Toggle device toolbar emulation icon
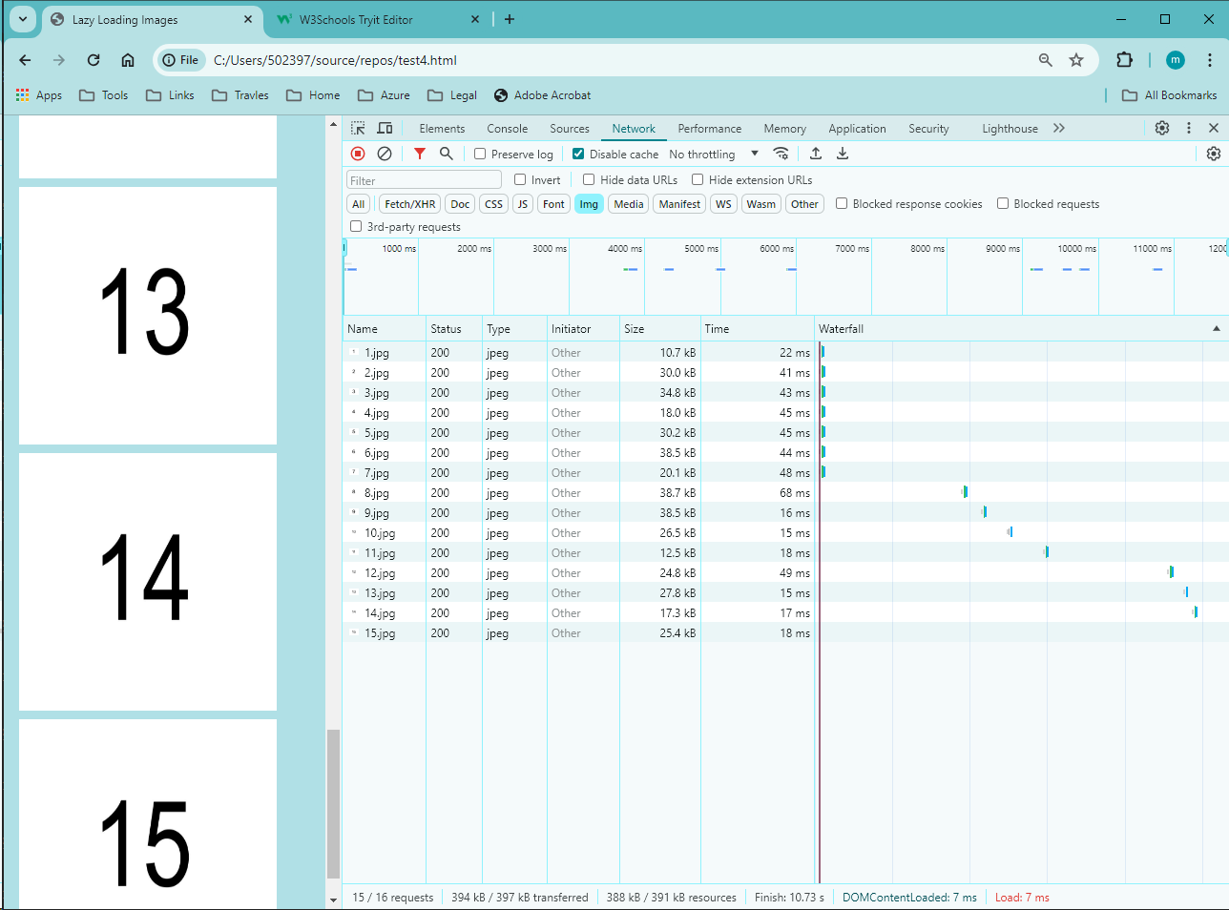1229x910 pixels. click(385, 128)
